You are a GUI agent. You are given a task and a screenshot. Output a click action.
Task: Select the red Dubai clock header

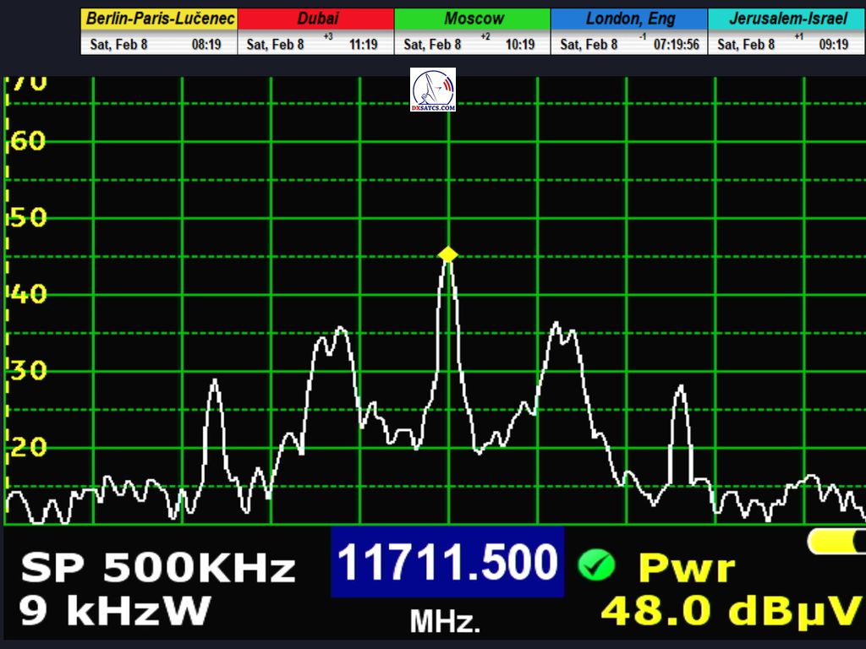(316, 19)
